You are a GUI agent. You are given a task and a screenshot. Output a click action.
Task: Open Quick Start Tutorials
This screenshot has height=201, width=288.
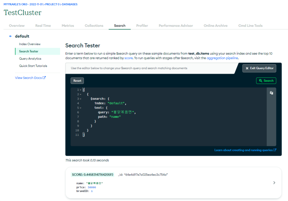click(33, 66)
